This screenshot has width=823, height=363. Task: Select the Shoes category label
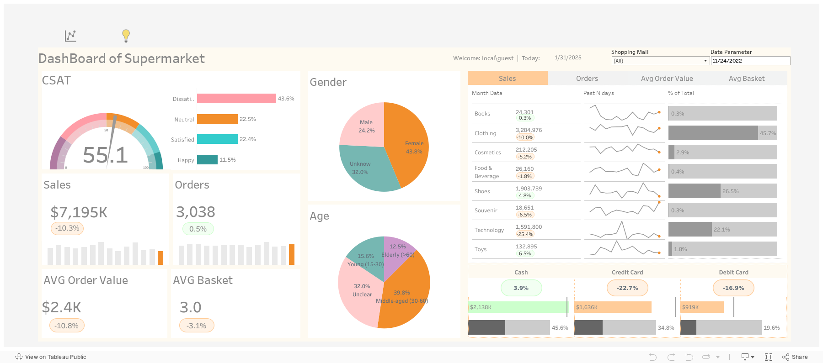tap(482, 191)
